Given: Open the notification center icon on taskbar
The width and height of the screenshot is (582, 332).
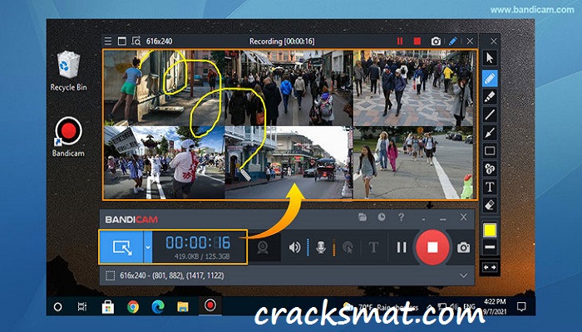Looking at the screenshot, I should coord(521,307).
